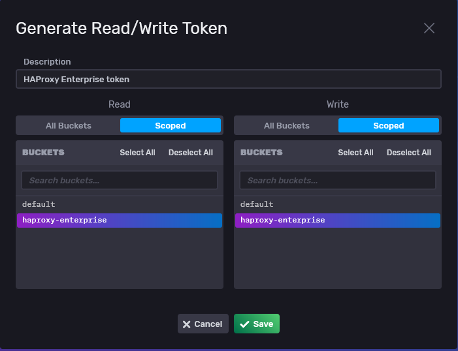458x351 pixels.
Task: Focus the Description text field
Action: pyautogui.click(x=229, y=79)
